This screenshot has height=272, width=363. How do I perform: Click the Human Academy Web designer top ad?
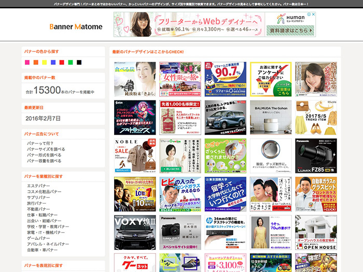pyautogui.click(x=214, y=24)
